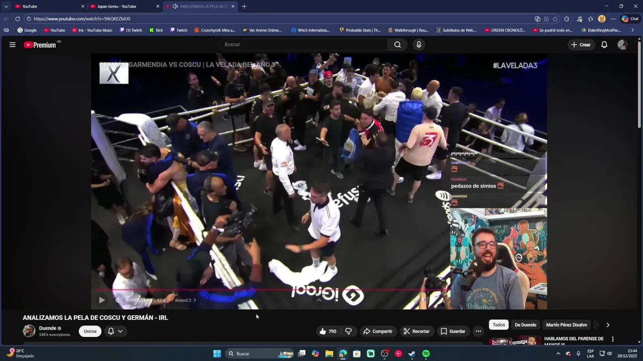Image resolution: width=643 pixels, height=361 pixels.
Task: Open the weather widget showing 26°C
Action: (20, 353)
